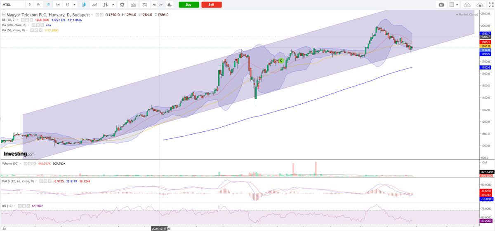Screen dimensions: 495x231
Task: Create an alert with the bell icon
Action: click(170, 5)
